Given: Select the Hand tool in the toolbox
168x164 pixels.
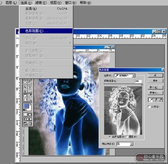Looking at the screenshot, I should click(25, 100).
